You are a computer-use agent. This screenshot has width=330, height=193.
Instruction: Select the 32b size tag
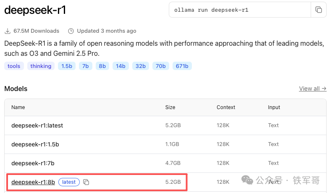pos(140,66)
